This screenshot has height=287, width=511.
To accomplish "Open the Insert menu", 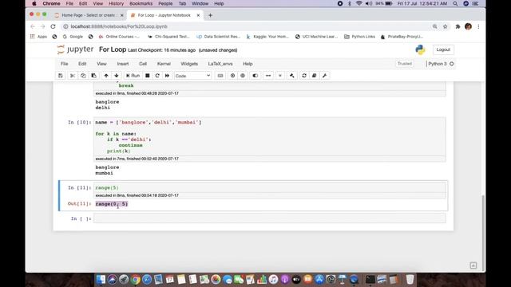I will pos(123,64).
